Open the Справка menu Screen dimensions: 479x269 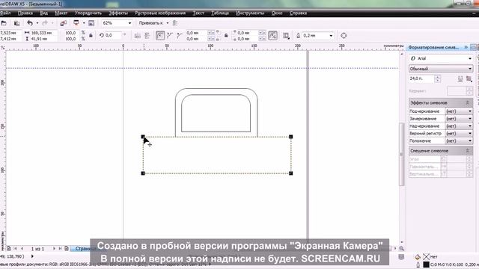click(298, 13)
